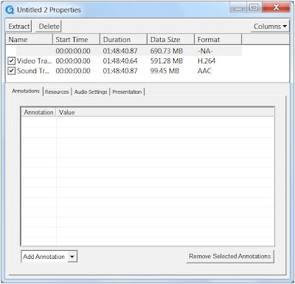This screenshot has height=284, width=295.
Task: Click the AAC format cell
Action: (204, 71)
